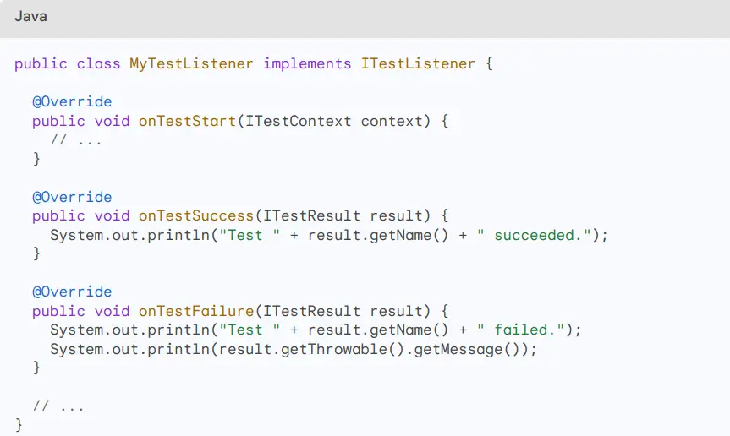
Task: Click the " failed." string literal
Action: coord(524,330)
